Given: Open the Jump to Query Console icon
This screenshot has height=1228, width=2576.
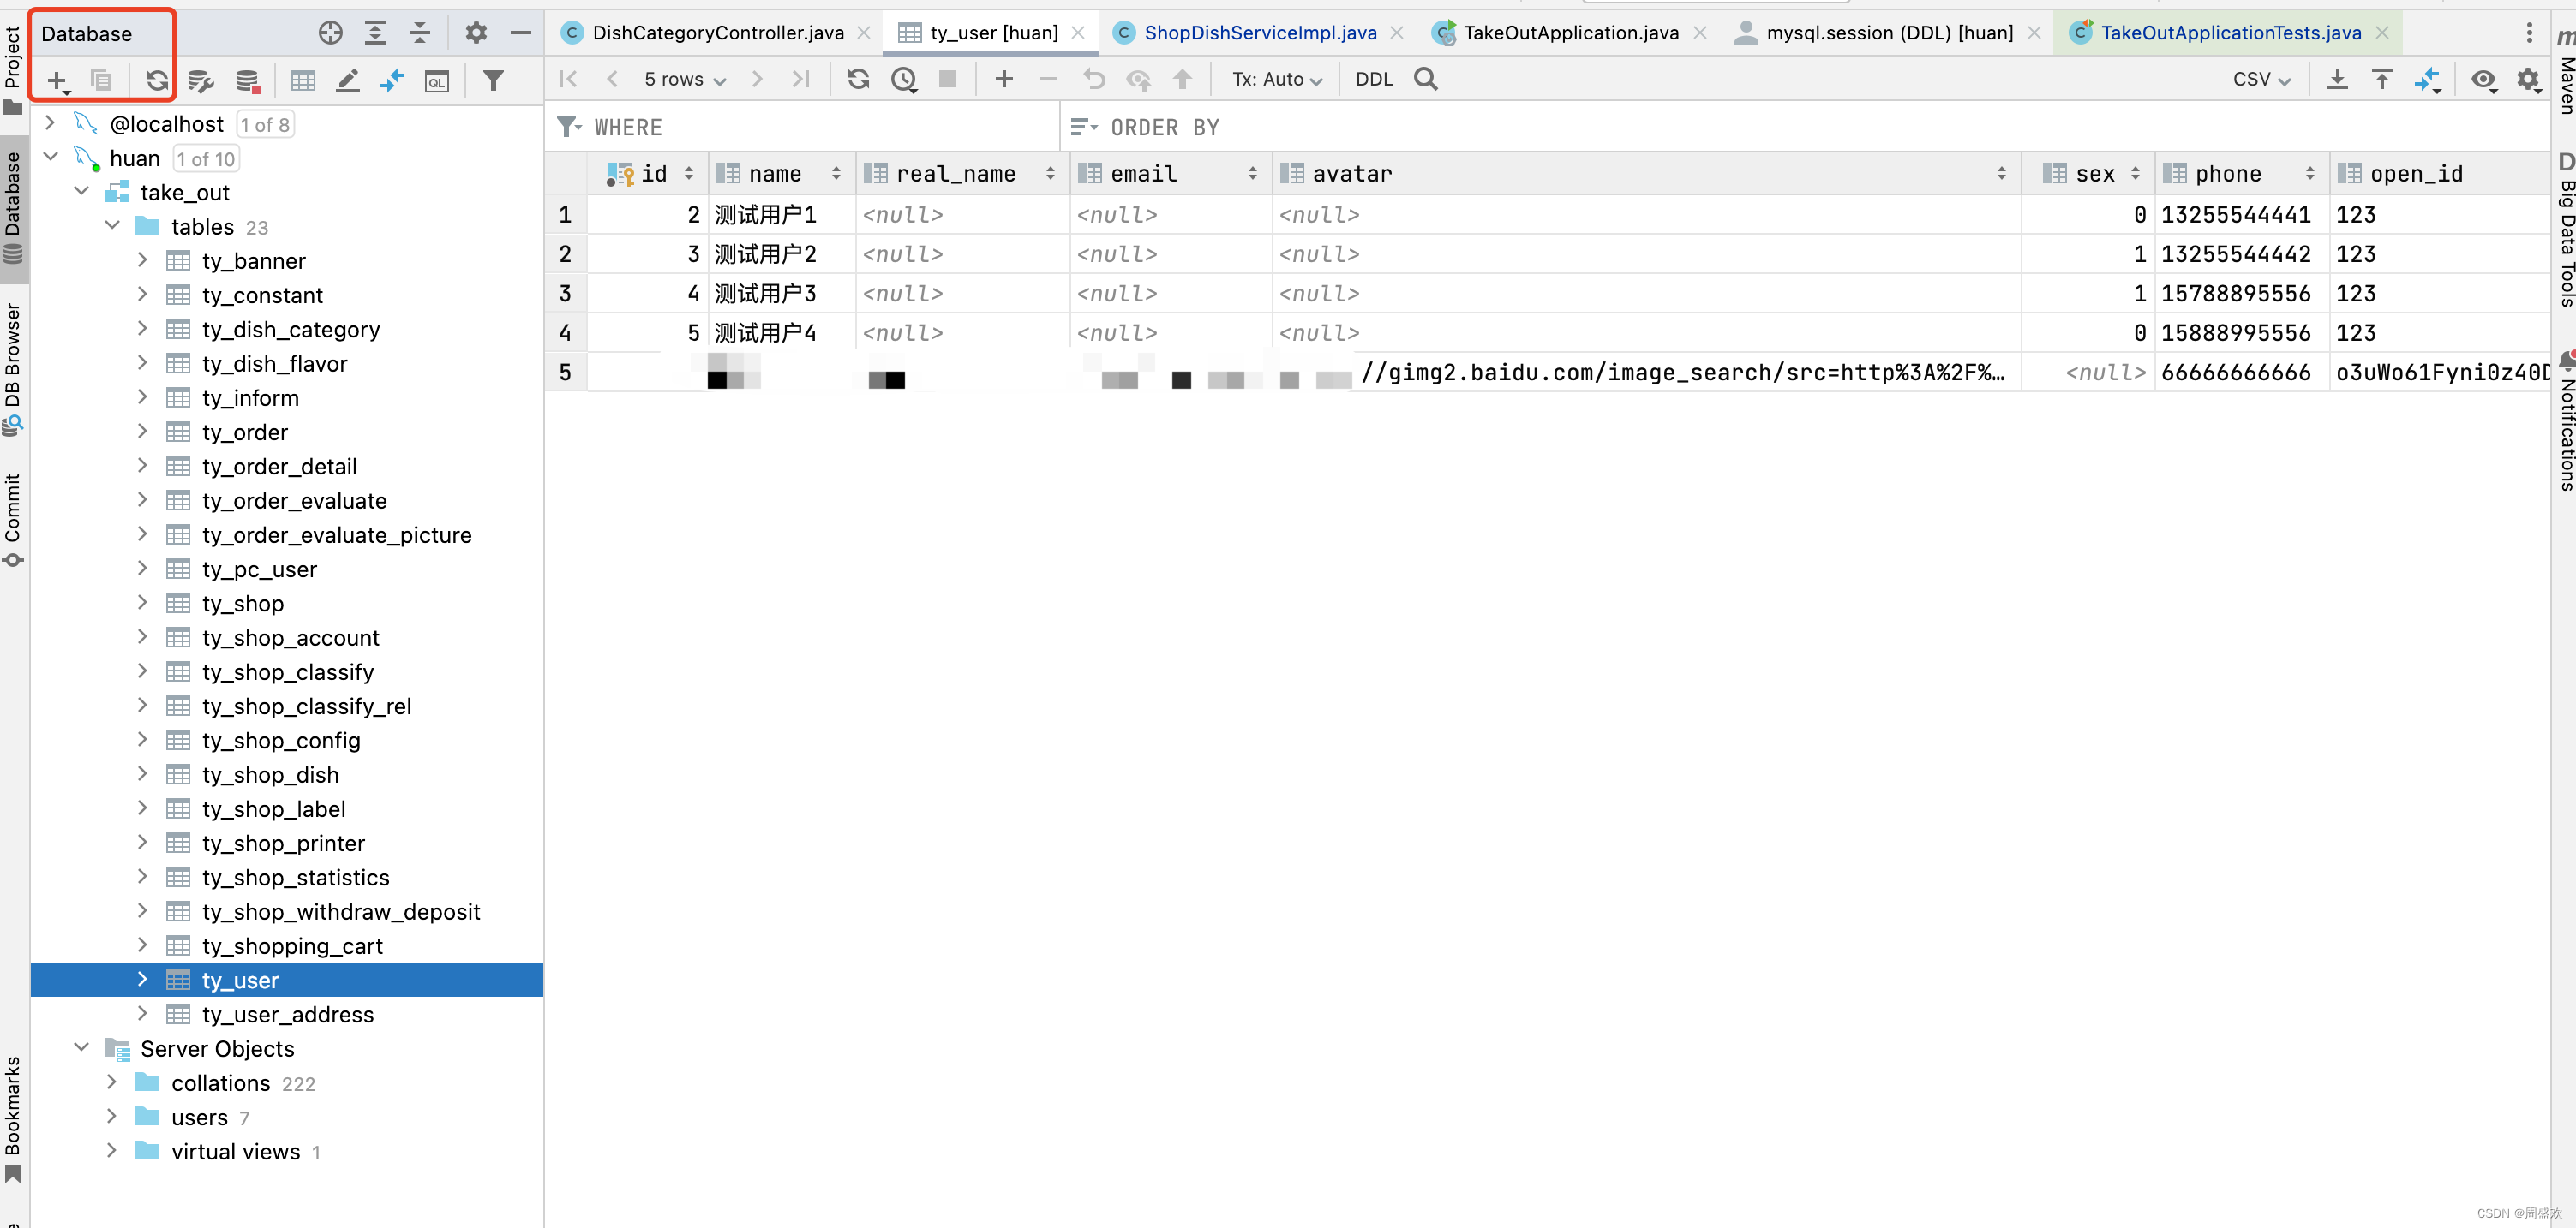Looking at the screenshot, I should pyautogui.click(x=437, y=81).
